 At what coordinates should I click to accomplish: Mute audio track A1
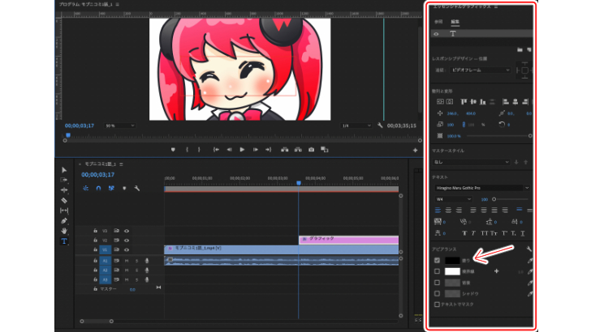pos(127,261)
